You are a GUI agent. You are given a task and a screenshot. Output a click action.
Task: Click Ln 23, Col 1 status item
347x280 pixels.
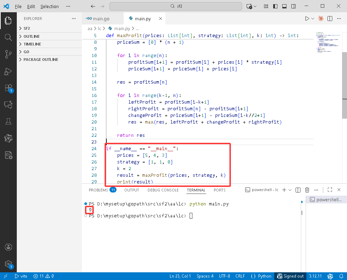click(180, 276)
